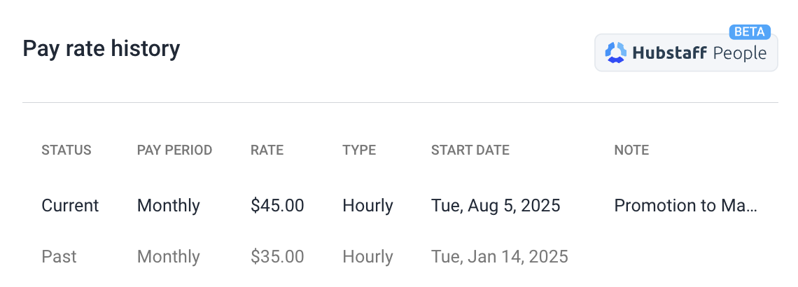Select the STATUS column header
The image size is (798, 287).
[66, 150]
